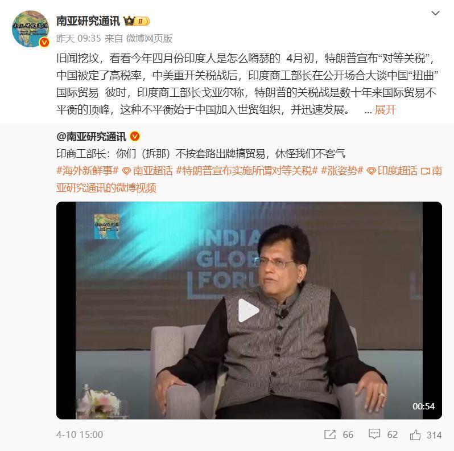Viewport: 454px width, 451px height.
Task: Open the 印度超话 super topic
Action: (392, 171)
